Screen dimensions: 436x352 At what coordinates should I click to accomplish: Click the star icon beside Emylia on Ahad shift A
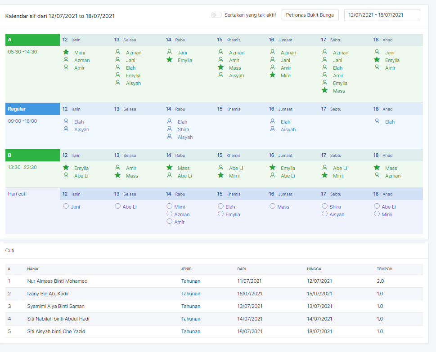(377, 59)
